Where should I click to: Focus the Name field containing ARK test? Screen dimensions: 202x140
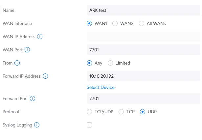(143, 10)
